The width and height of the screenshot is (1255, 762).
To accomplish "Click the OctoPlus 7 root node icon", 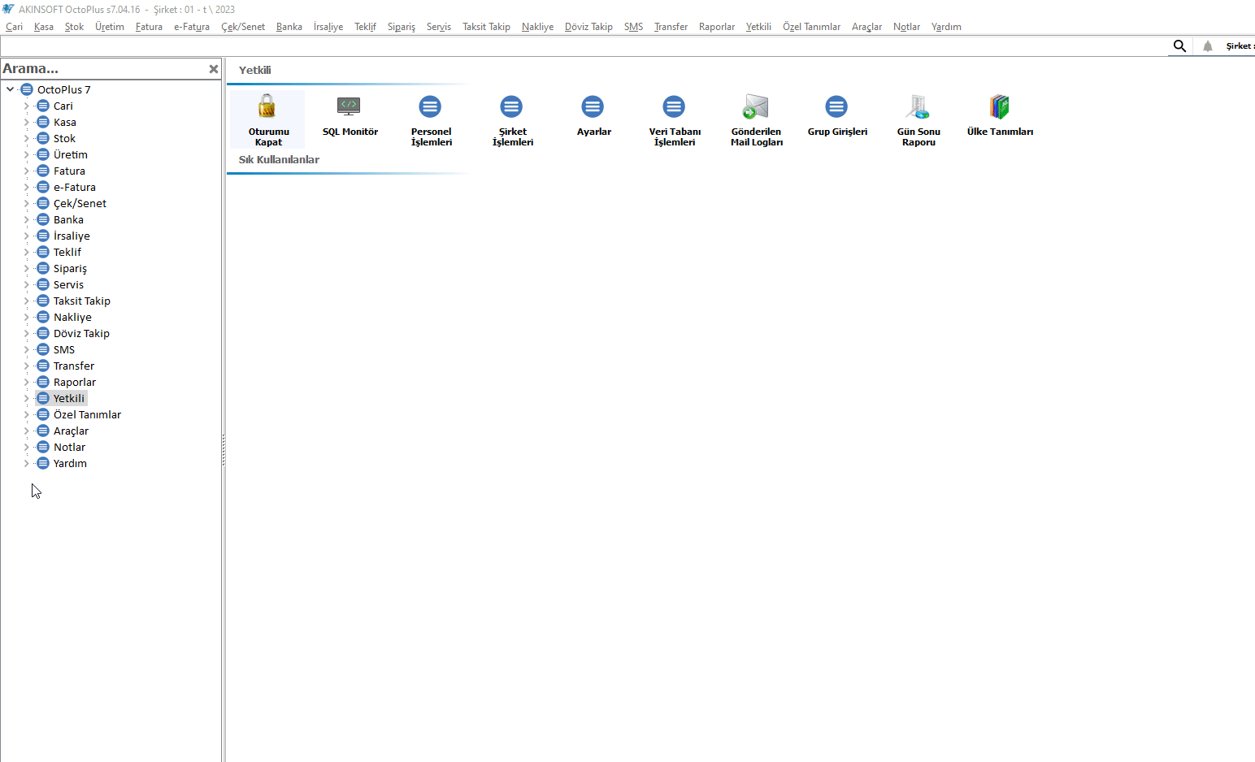I will point(27,89).
